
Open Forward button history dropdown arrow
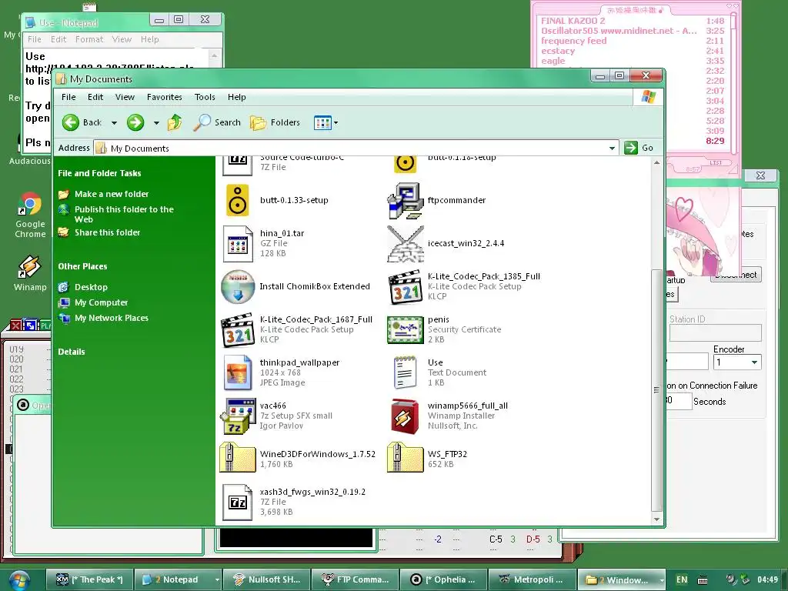click(156, 122)
